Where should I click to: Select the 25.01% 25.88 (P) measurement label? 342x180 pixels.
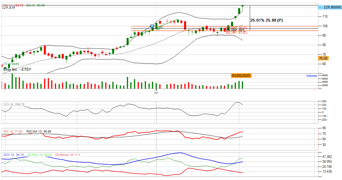pyautogui.click(x=266, y=20)
